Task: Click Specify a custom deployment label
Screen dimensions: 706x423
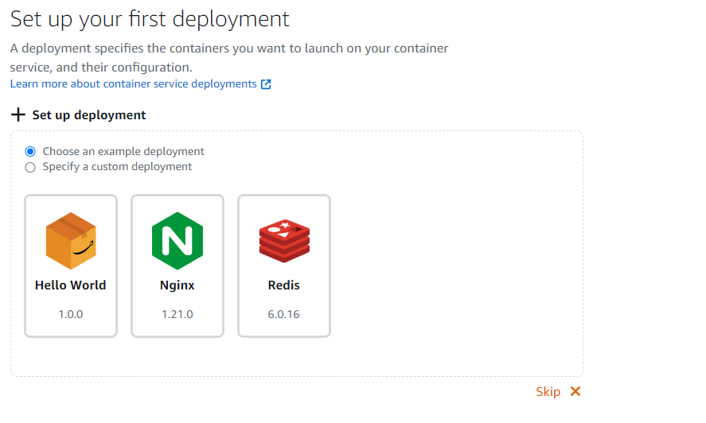Action: click(x=117, y=166)
